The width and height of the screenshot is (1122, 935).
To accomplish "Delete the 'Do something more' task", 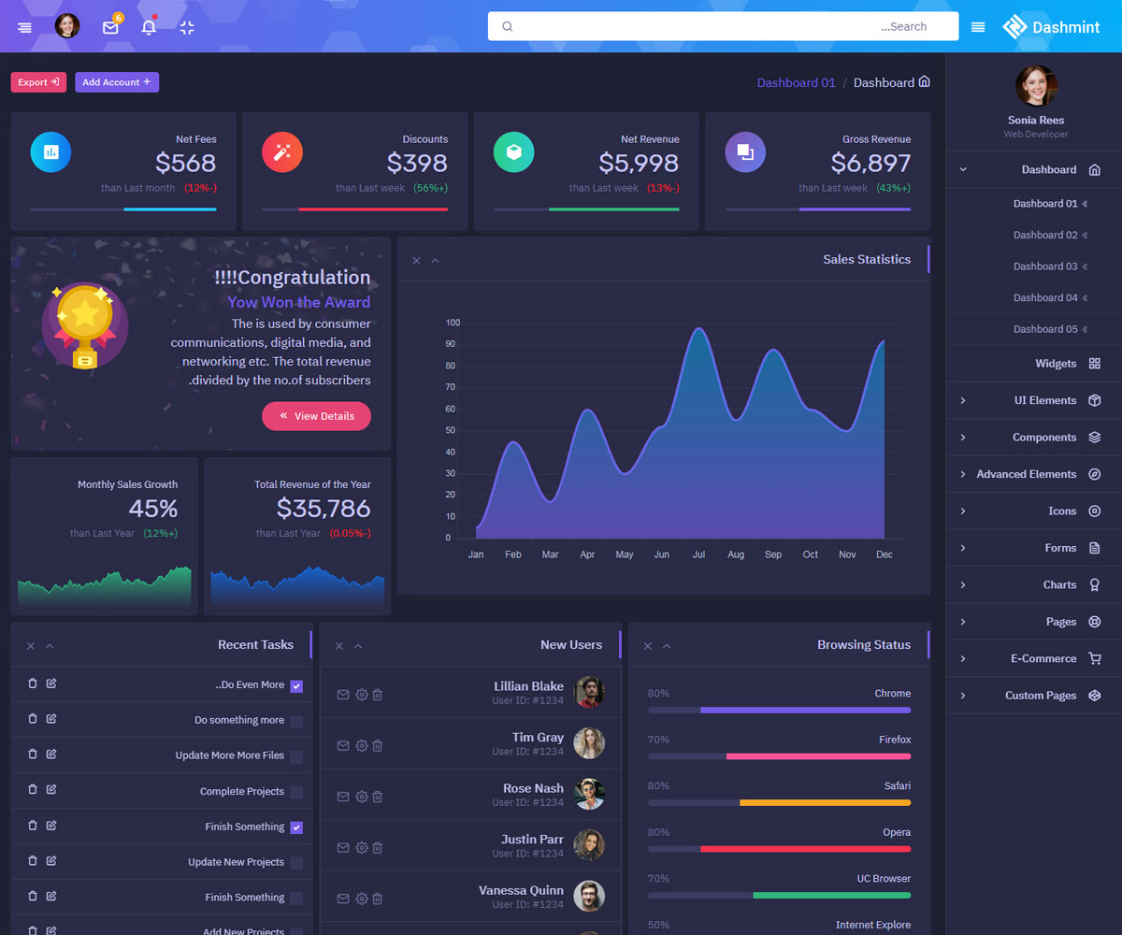I will [x=33, y=719].
